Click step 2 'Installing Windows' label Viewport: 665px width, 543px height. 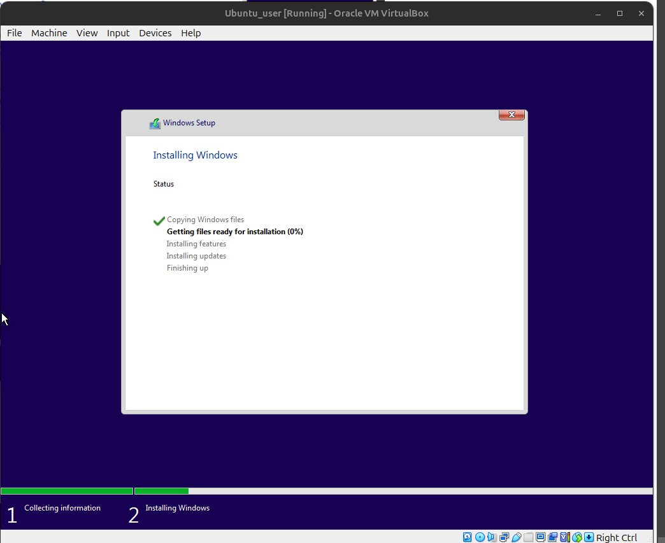point(178,508)
